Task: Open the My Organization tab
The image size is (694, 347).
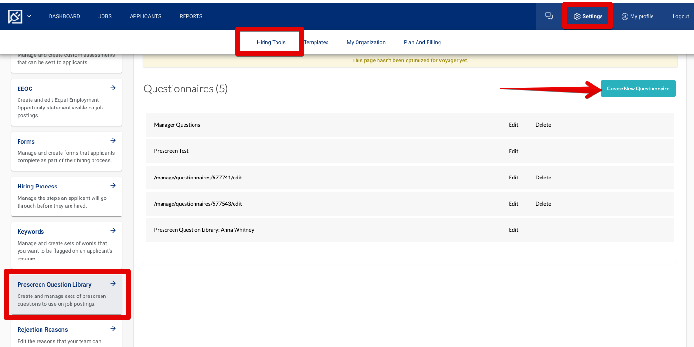Action: 366,42
